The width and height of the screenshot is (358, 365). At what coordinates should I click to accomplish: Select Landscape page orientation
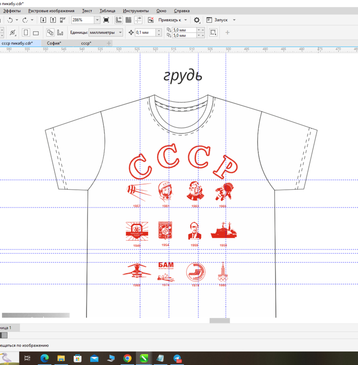click(x=36, y=33)
